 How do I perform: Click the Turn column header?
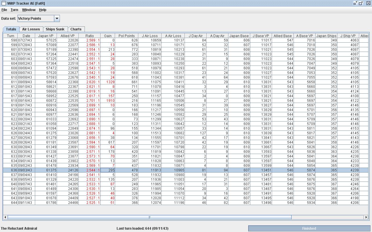click(x=10, y=36)
